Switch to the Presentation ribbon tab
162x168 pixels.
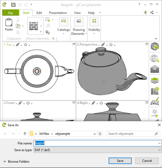click(58, 13)
